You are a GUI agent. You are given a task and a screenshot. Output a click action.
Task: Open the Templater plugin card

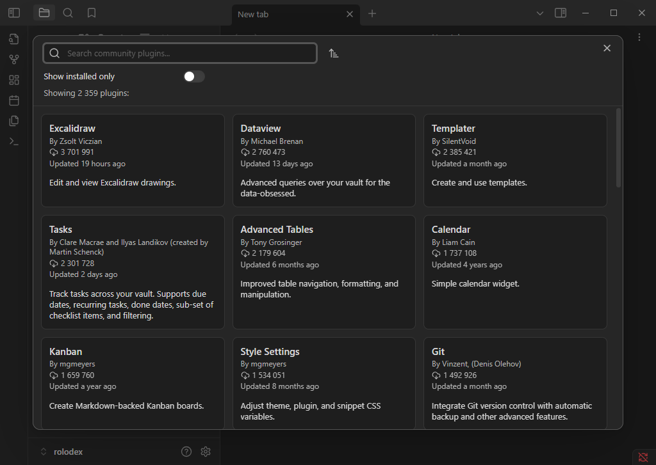coord(515,161)
